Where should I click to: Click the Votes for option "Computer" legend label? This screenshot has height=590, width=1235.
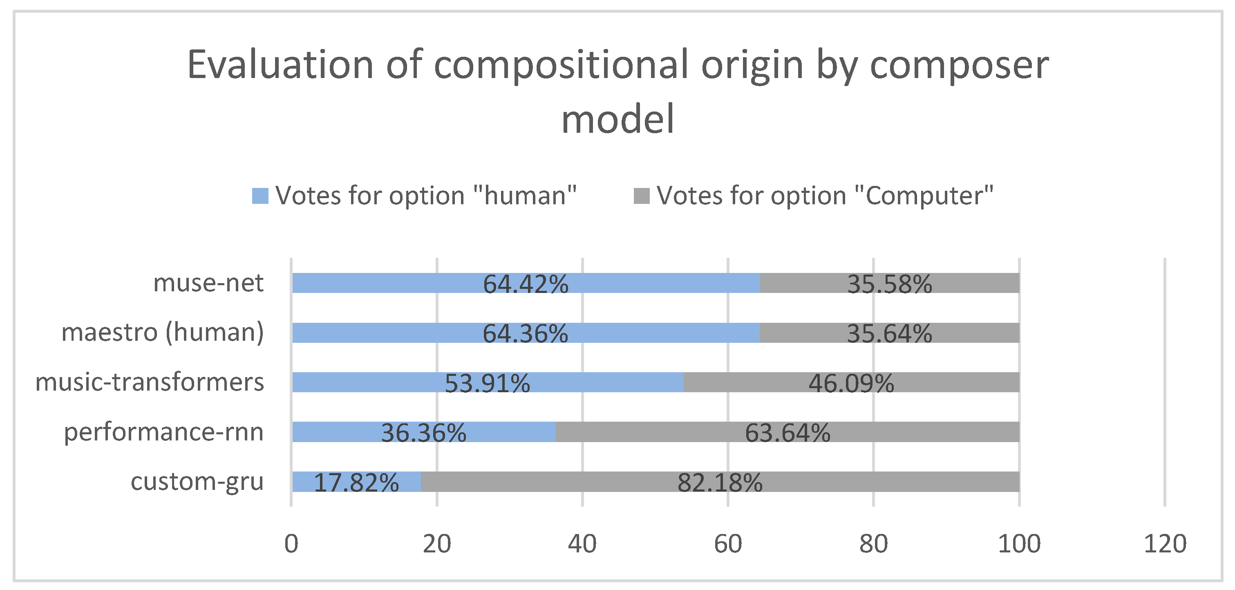coord(825,196)
